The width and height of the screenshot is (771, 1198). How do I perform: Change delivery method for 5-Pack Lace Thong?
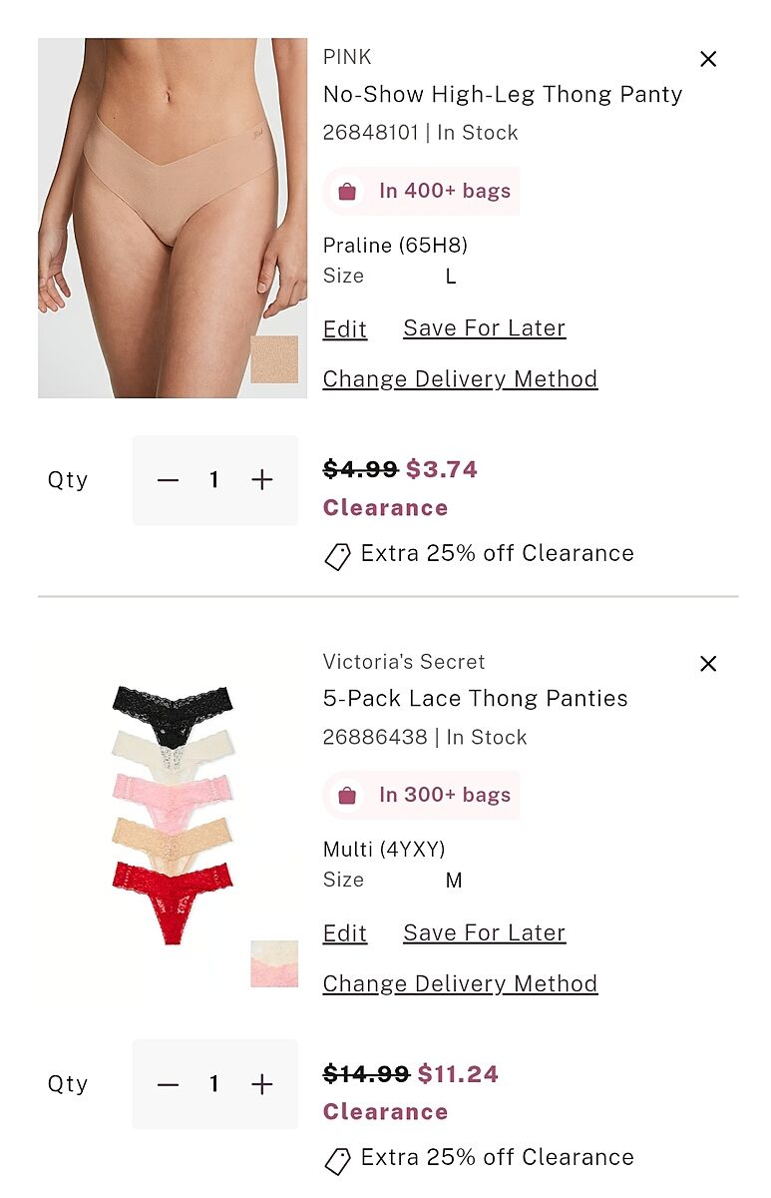point(460,983)
